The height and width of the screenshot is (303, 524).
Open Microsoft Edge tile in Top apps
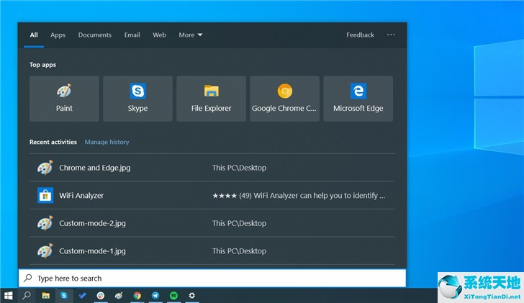[x=358, y=99]
